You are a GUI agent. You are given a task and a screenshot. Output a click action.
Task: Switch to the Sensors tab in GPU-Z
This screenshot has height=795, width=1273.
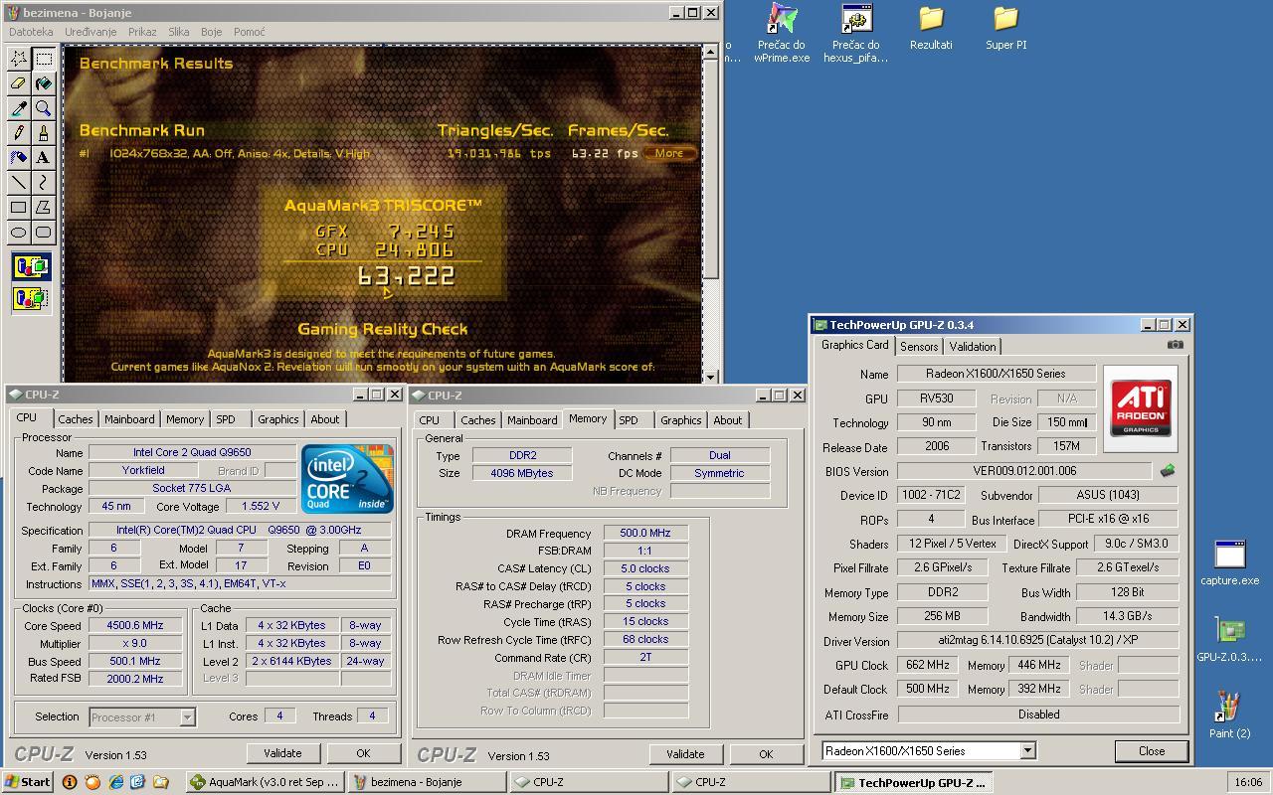919,347
